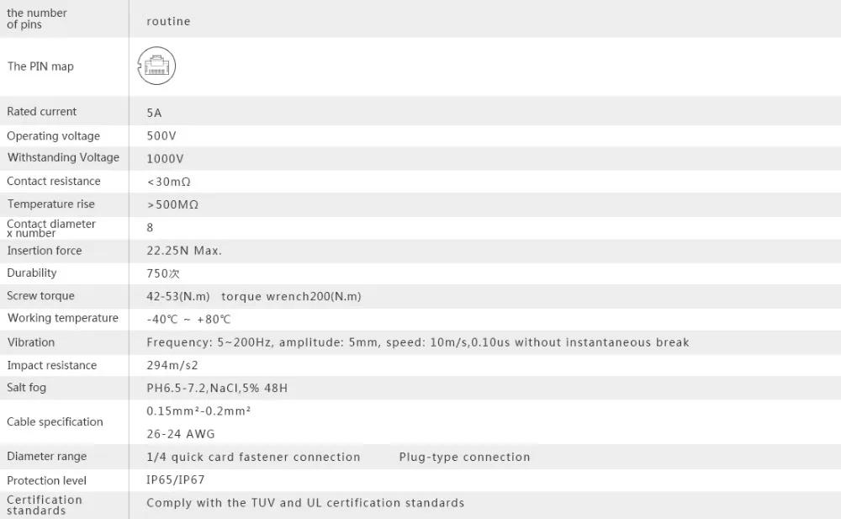The height and width of the screenshot is (519, 841).
Task: Select the 'Operating voltage' label
Action: (x=54, y=135)
